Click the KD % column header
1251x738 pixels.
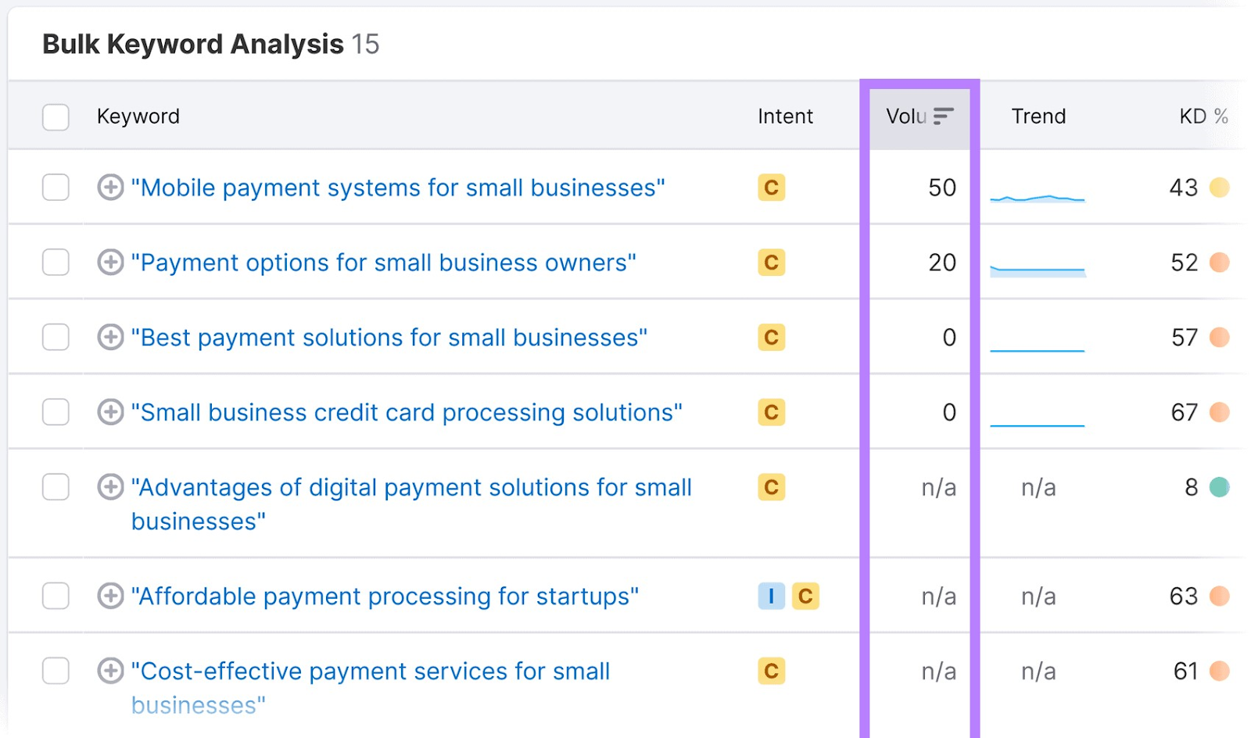point(1203,116)
